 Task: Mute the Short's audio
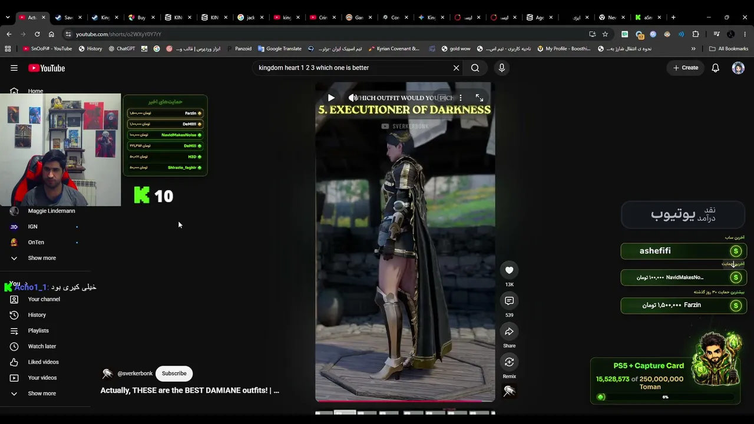(352, 98)
